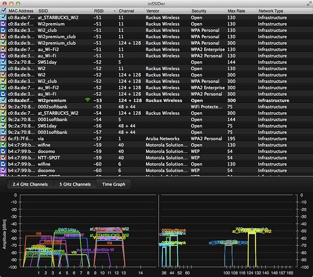Screen dimensions: 313x277
Task: Switch to the 2.4 GHz Channels tab
Action: click(x=30, y=184)
